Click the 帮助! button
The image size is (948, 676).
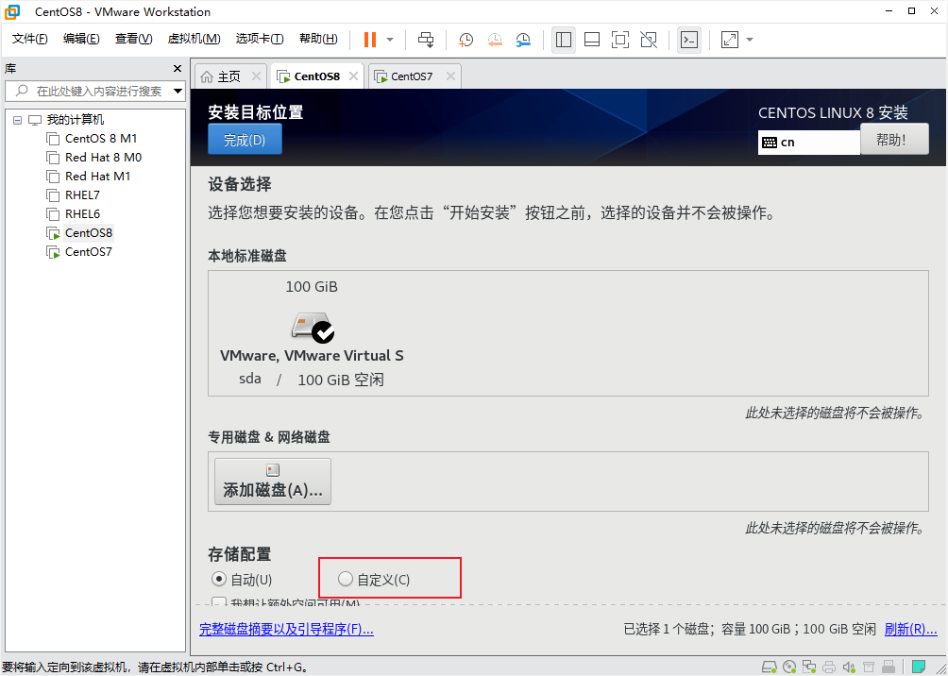(x=894, y=139)
